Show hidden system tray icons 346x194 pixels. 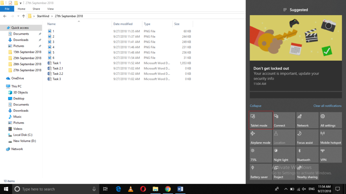(286, 189)
